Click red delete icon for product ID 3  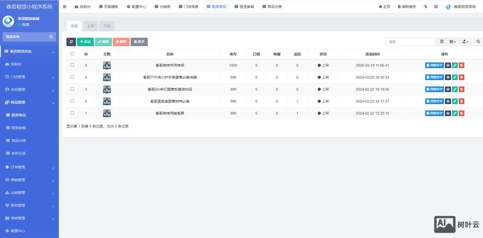tap(462, 89)
